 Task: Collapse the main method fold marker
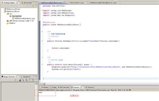[x=42, y=64]
